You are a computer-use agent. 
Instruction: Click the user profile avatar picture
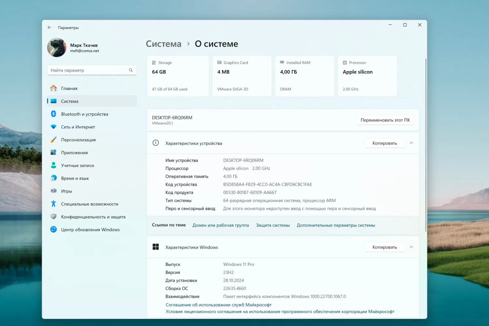click(57, 48)
